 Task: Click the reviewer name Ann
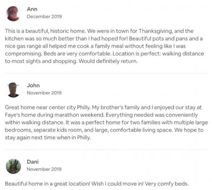click(32, 9)
